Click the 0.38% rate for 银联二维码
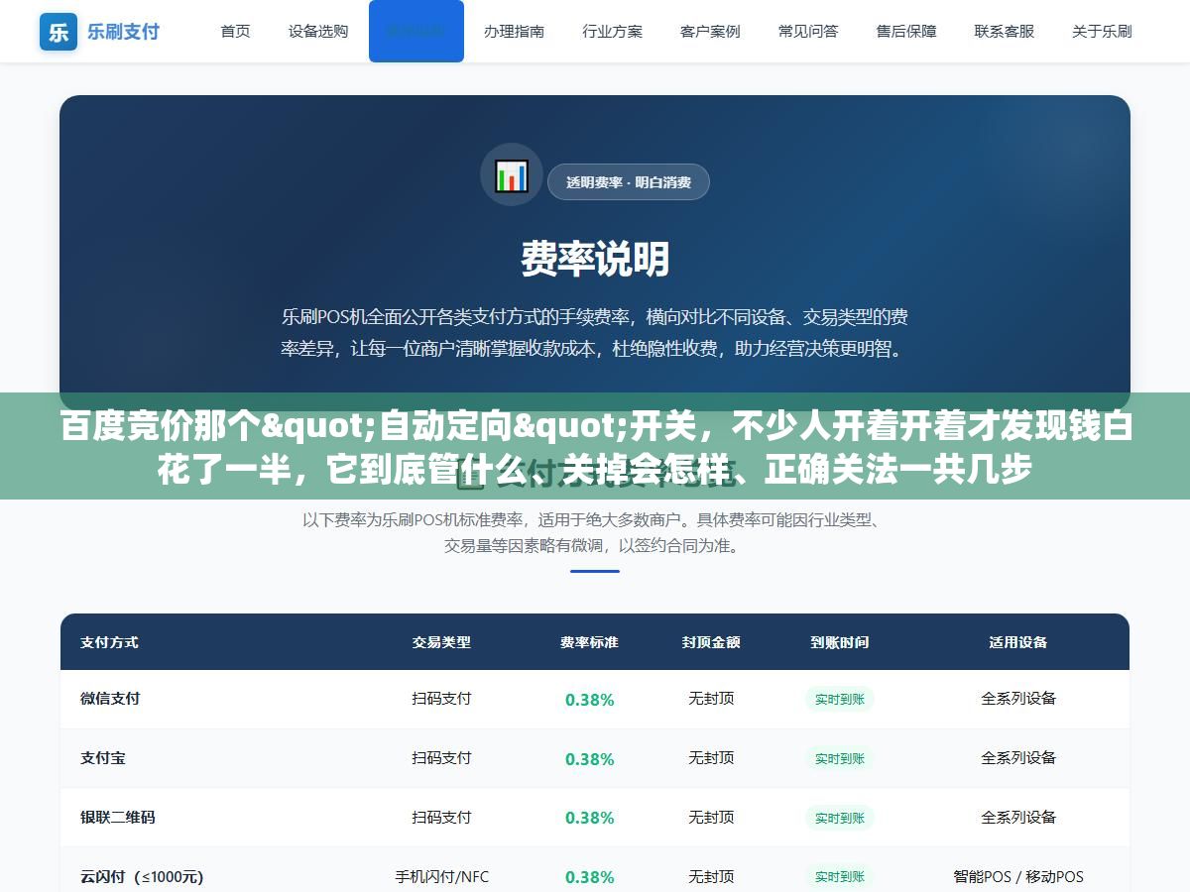The image size is (1190, 892). pos(590,818)
